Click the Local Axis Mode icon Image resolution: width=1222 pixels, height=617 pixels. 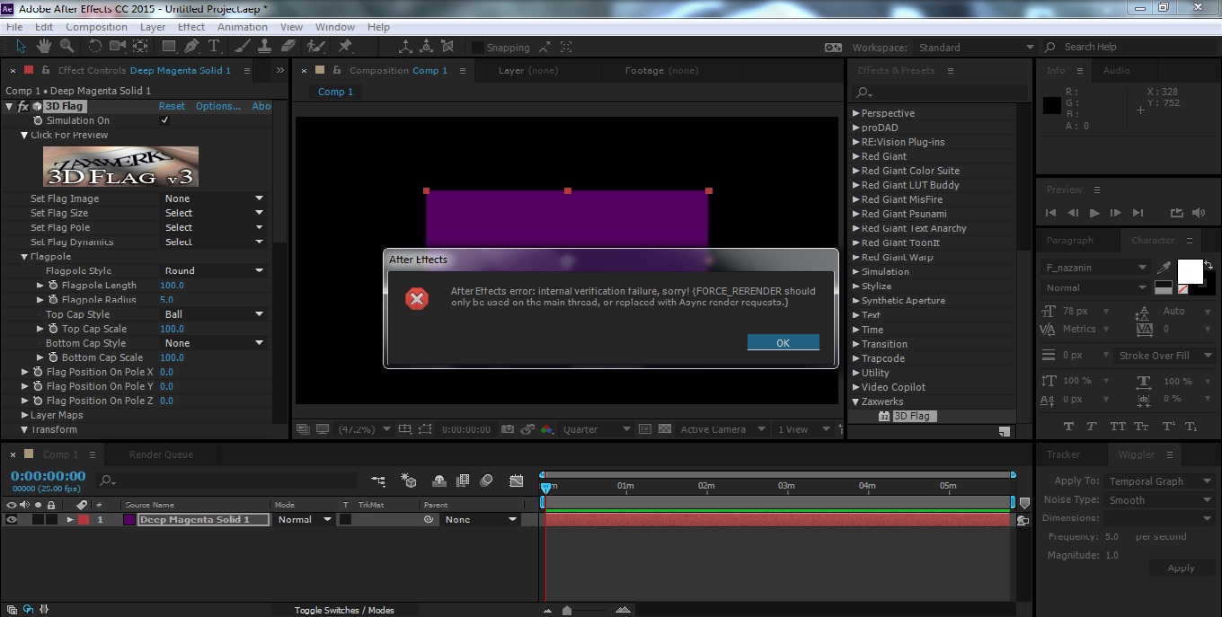[x=404, y=47]
